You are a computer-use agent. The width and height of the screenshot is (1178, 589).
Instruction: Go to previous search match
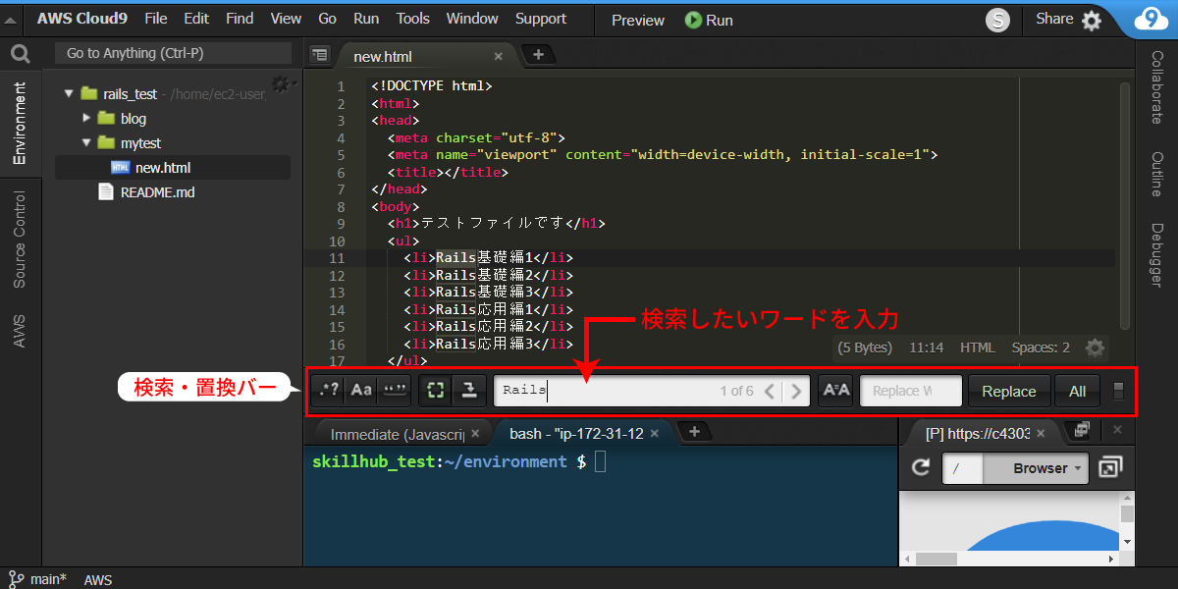[x=770, y=391]
